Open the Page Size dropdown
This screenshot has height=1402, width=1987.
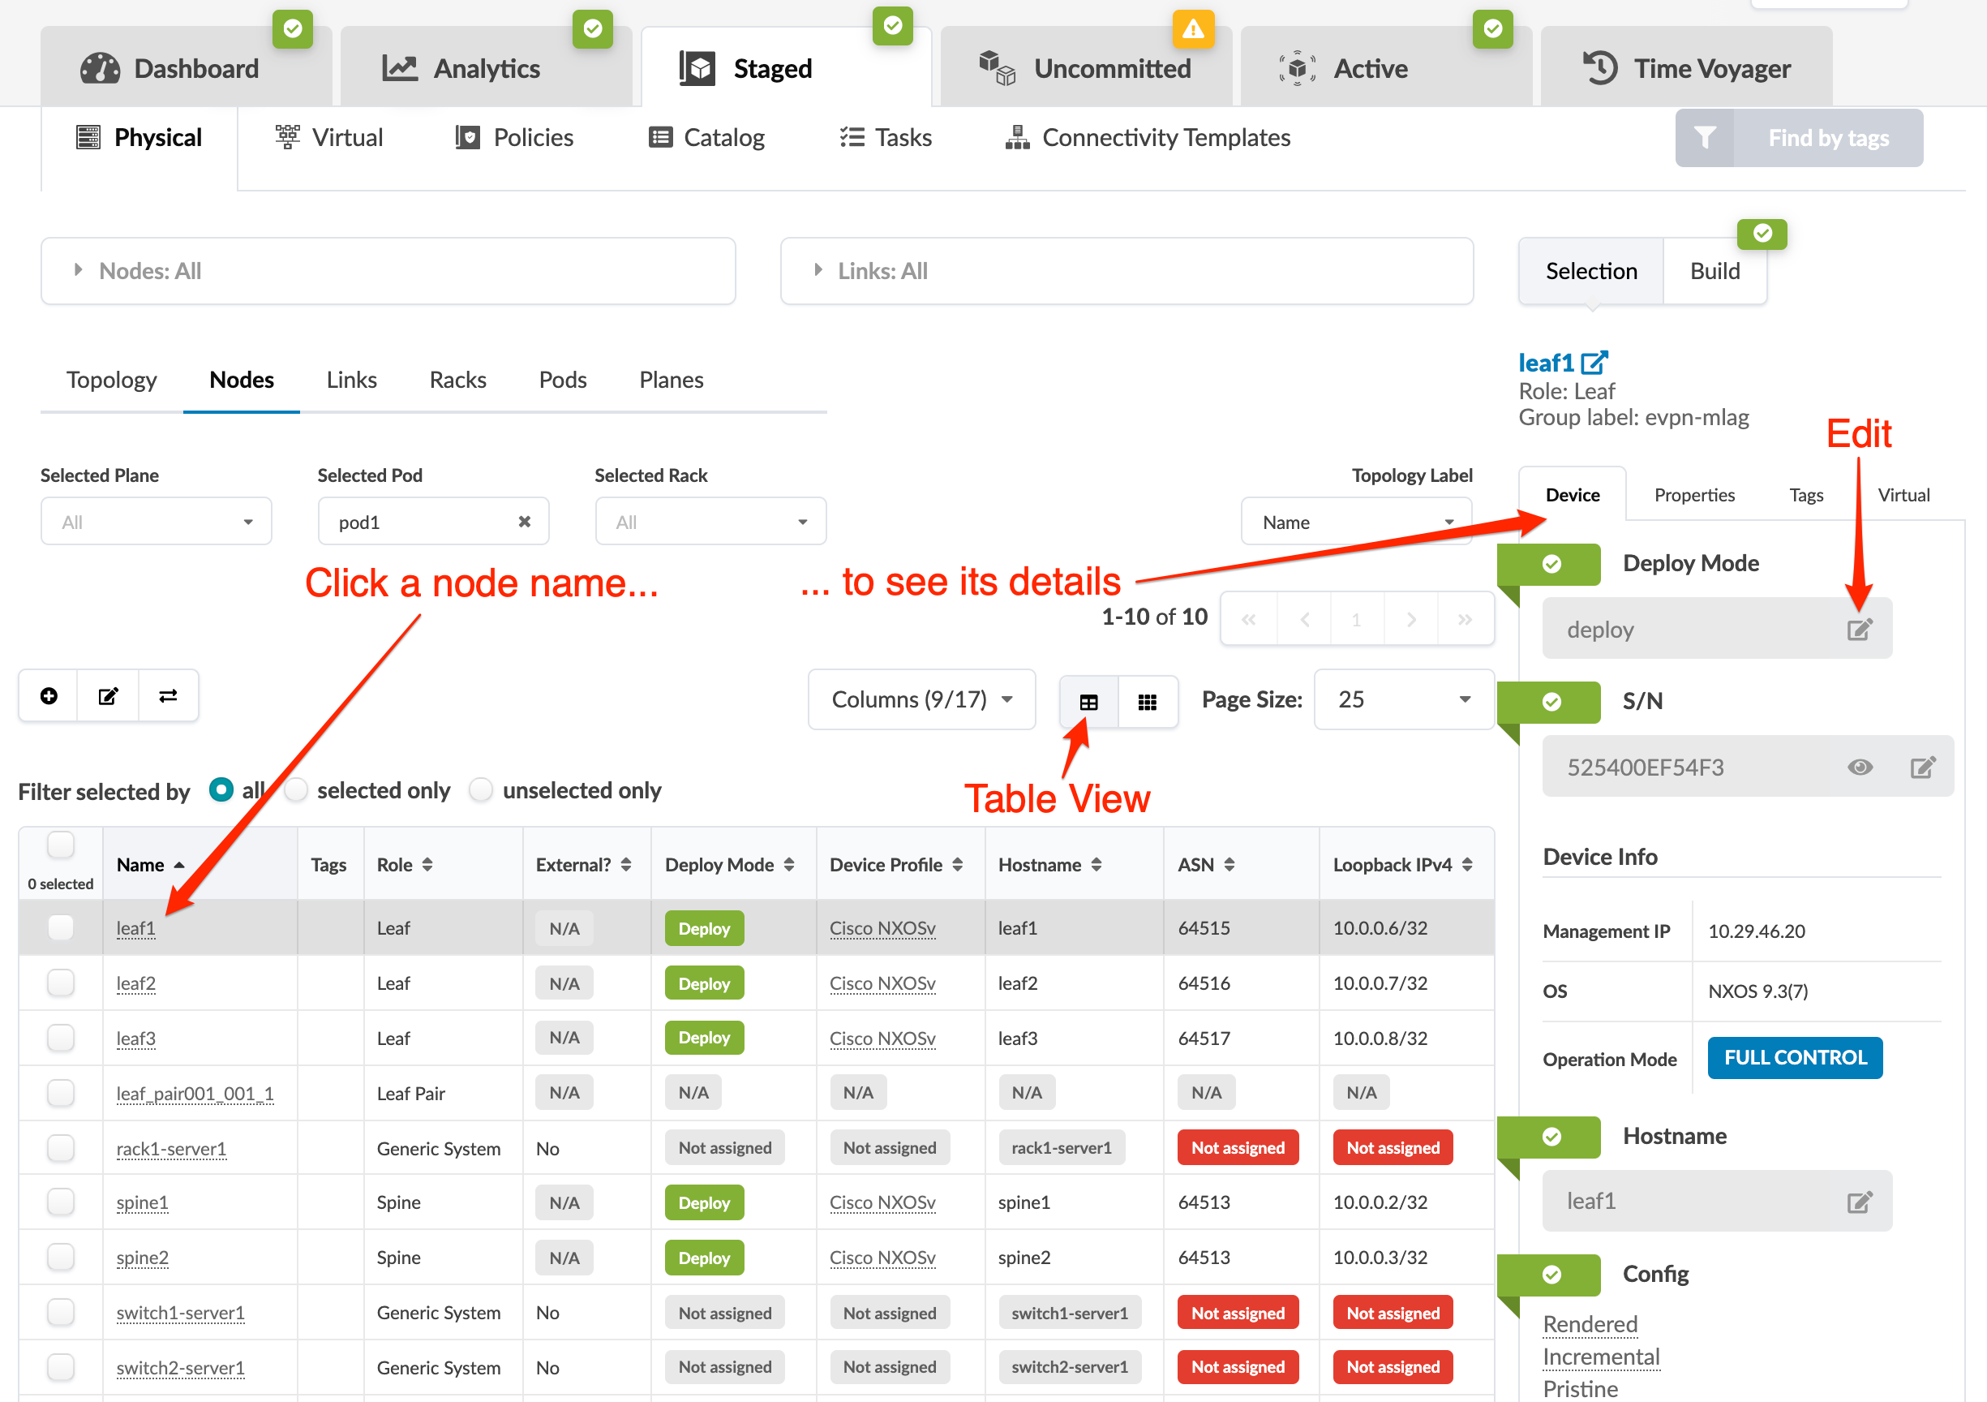(1403, 699)
